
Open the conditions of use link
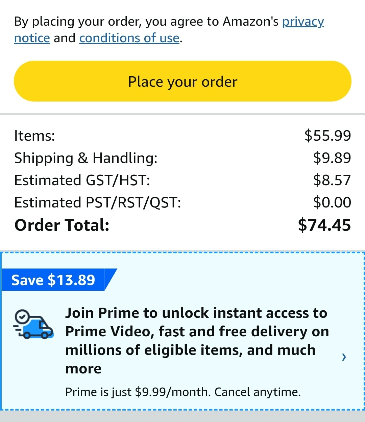tap(129, 38)
